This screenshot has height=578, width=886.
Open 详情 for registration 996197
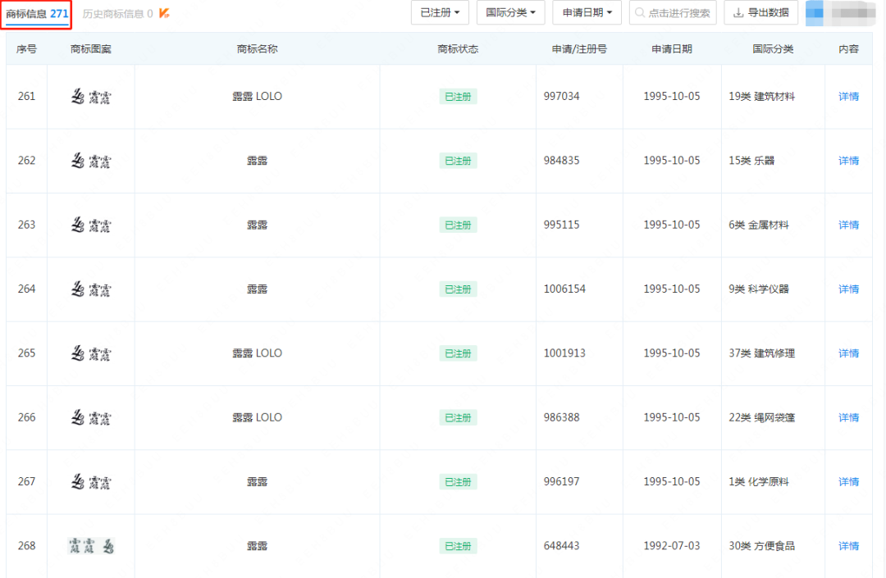pos(848,482)
